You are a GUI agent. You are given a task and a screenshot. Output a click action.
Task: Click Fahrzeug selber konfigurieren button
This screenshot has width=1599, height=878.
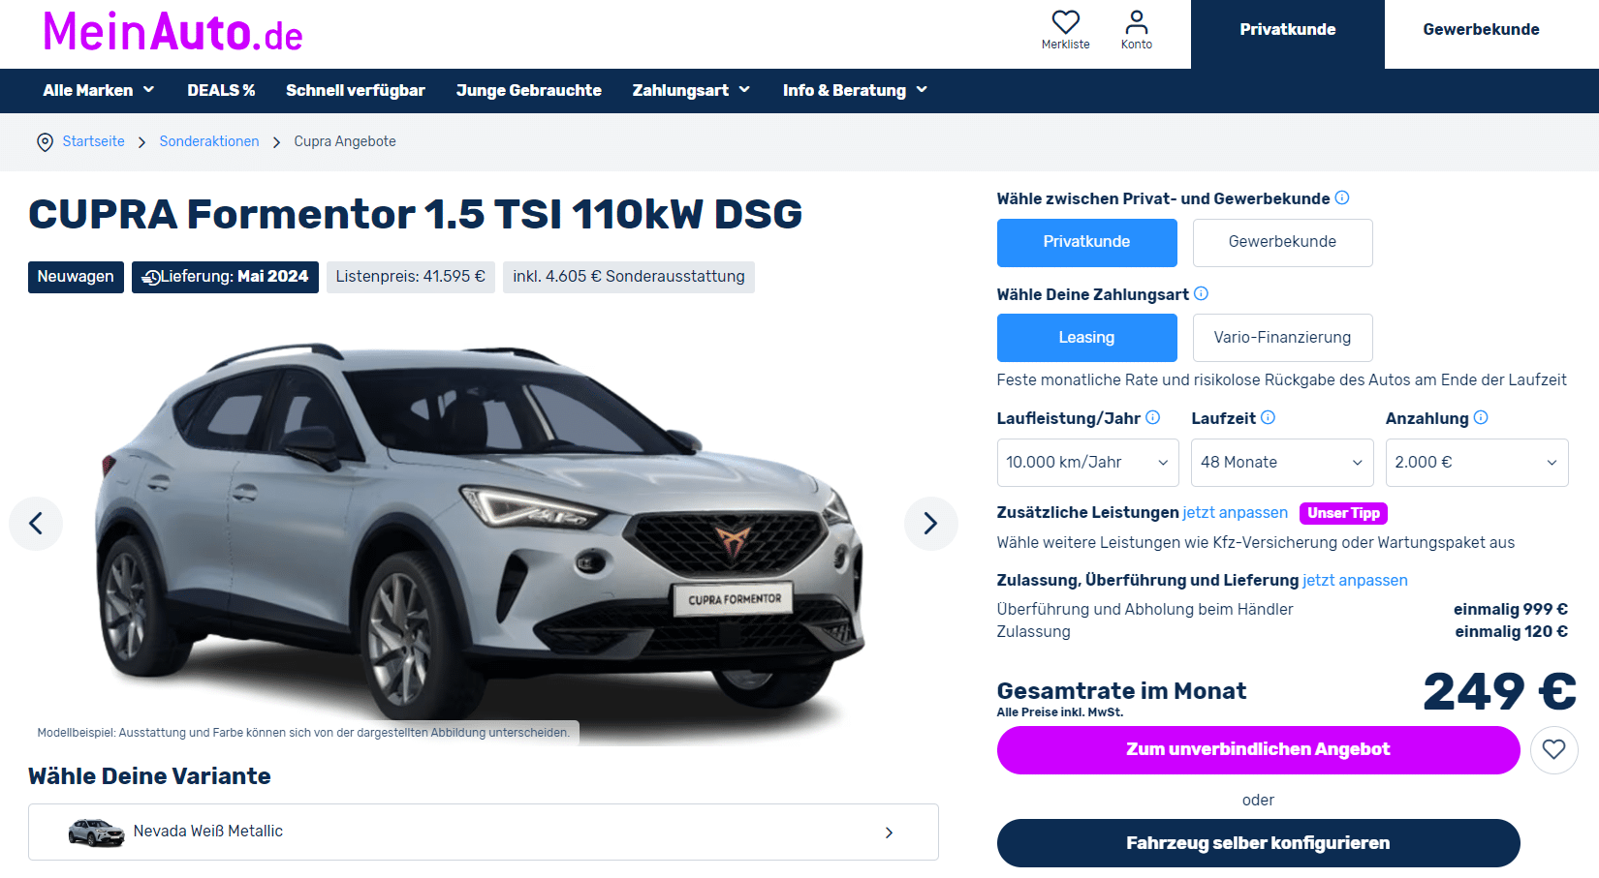pos(1258,843)
